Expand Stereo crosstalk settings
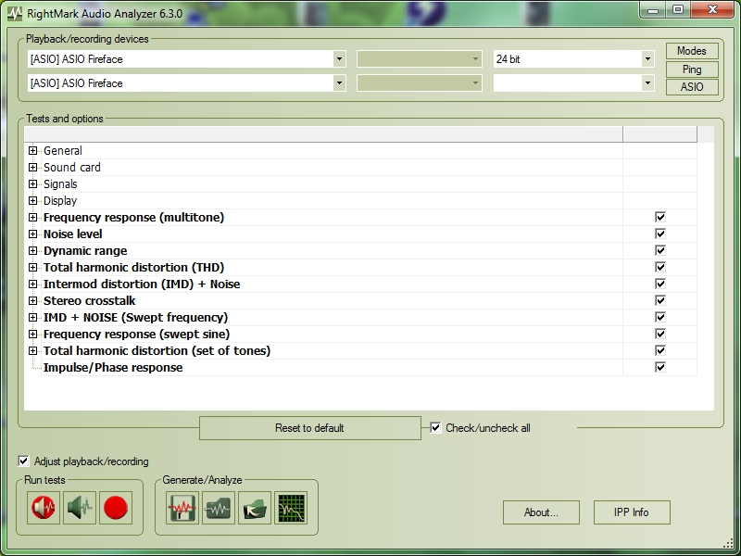 coord(32,300)
